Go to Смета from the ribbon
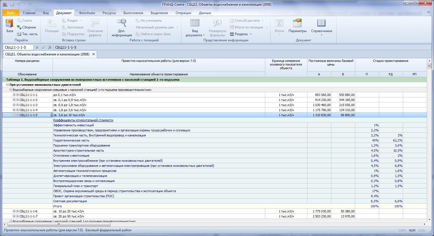 coord(24,21)
